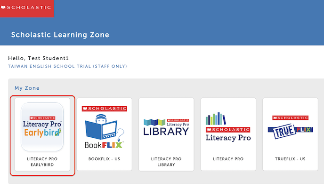Select the "LITERACY PRO LIBRARY" caption
The width and height of the screenshot is (324, 188).
point(166,162)
